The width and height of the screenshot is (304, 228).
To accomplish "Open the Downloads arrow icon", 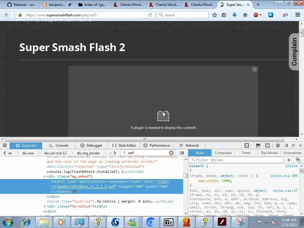I will (x=235, y=15).
